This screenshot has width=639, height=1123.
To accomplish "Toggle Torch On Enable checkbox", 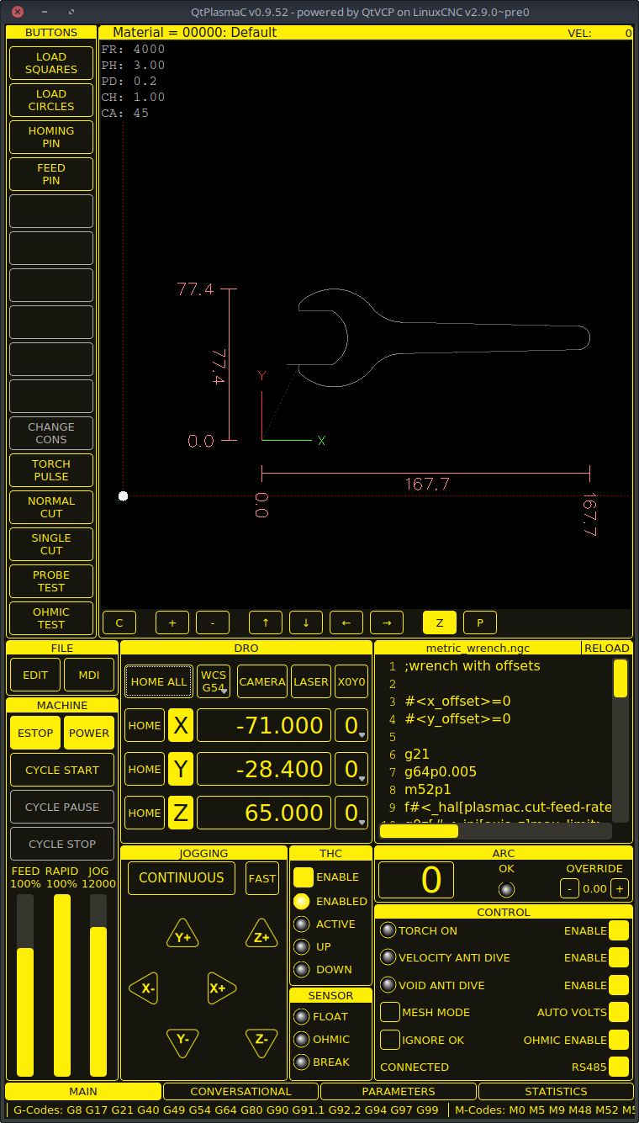I will [x=619, y=930].
